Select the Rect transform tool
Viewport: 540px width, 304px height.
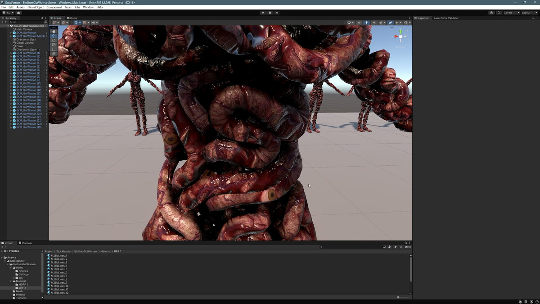[54, 49]
